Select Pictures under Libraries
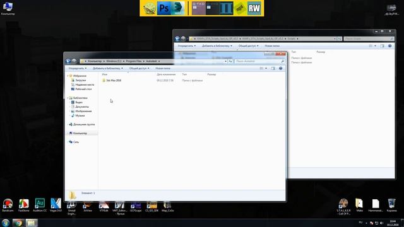Screen dimensions: 404x227 click(83, 111)
